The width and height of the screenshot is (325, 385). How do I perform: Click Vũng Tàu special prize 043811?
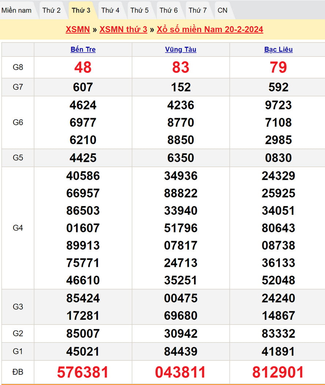coord(181,372)
